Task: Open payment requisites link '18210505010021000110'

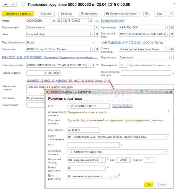Action: point(68,81)
